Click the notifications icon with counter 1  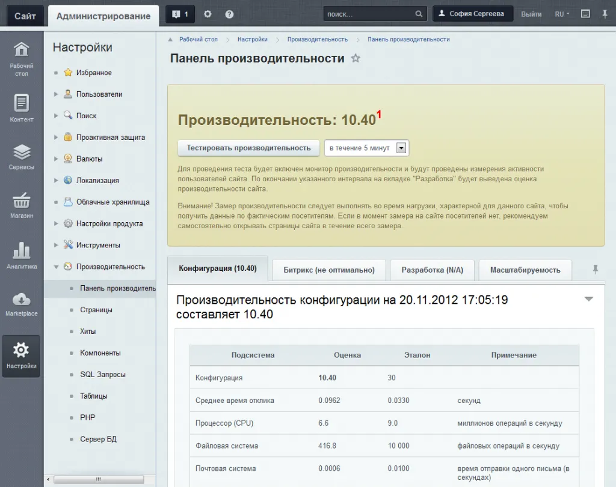click(x=180, y=14)
